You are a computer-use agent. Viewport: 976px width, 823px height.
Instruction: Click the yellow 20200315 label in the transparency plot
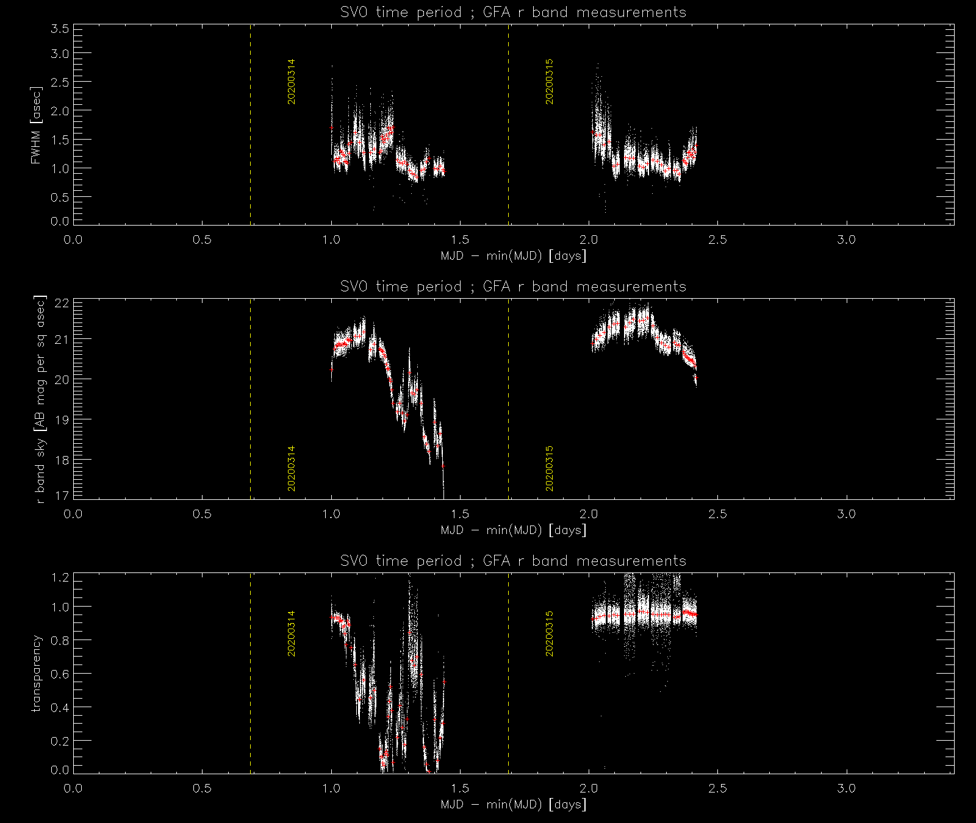(550, 633)
